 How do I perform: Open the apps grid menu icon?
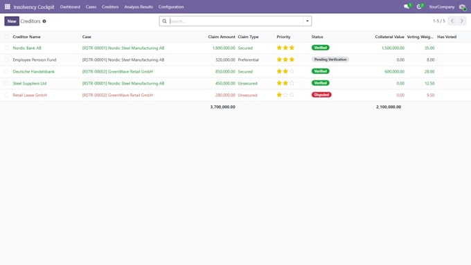coord(7,7)
